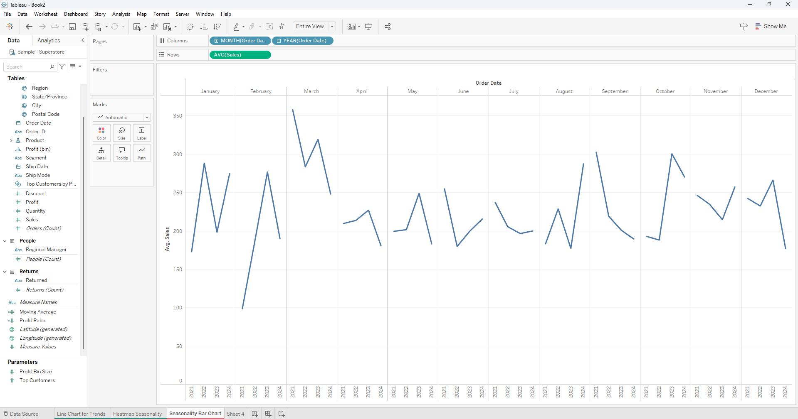Undo the last action with back arrow
This screenshot has width=798, height=419.
tap(29, 27)
